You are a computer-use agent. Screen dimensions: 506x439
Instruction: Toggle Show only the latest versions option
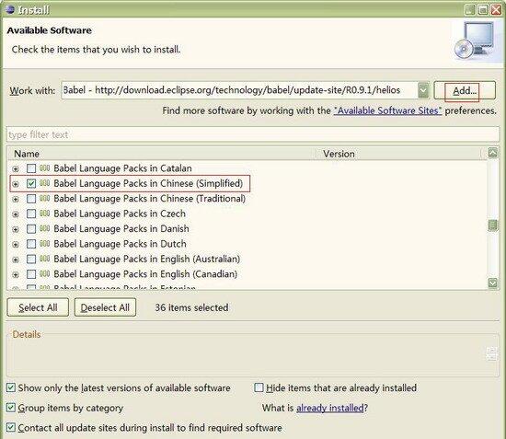[x=11, y=387]
